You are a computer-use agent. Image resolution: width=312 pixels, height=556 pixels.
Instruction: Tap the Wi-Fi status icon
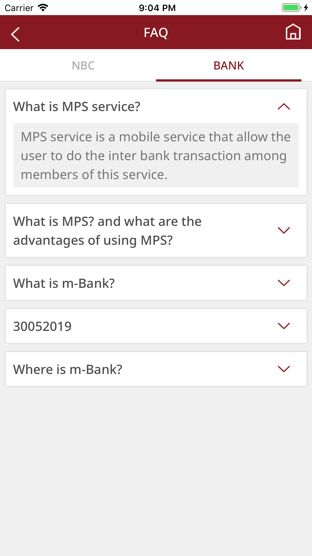tap(43, 8)
